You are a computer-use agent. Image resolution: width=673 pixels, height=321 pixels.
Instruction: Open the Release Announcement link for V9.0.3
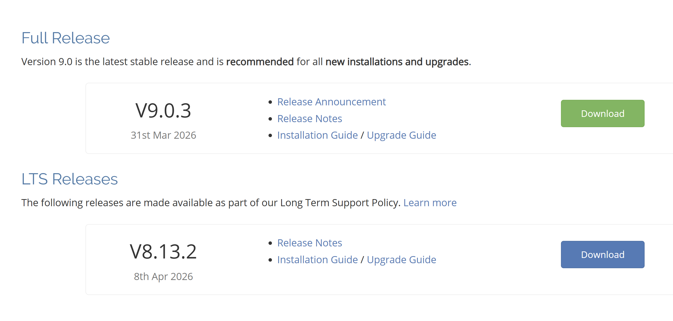(331, 102)
